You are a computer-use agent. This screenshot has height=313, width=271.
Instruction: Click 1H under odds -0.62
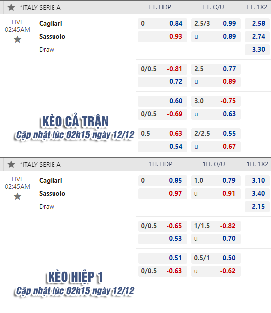click(x=216, y=271)
